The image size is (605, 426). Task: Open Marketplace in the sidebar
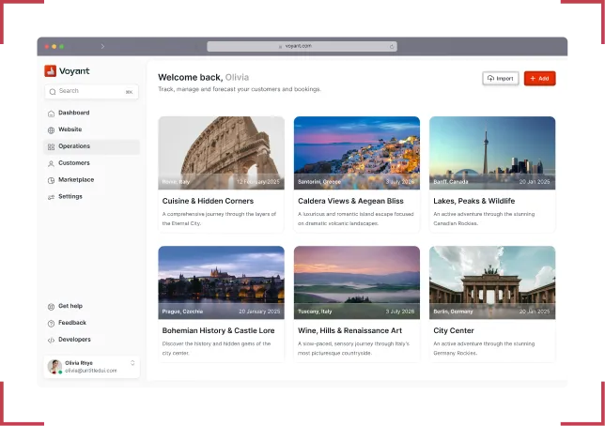(x=91, y=180)
